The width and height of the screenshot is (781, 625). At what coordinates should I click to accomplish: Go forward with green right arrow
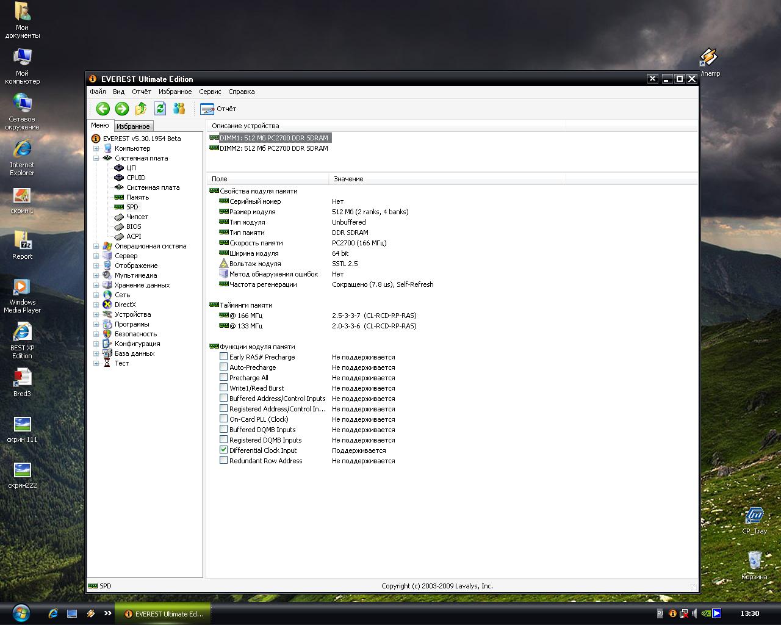tap(122, 109)
